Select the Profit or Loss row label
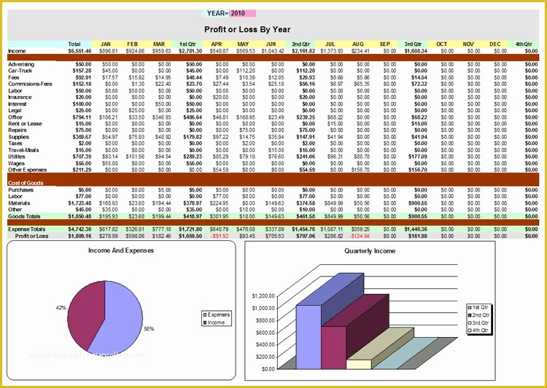The width and height of the screenshot is (547, 388). pyautogui.click(x=32, y=236)
